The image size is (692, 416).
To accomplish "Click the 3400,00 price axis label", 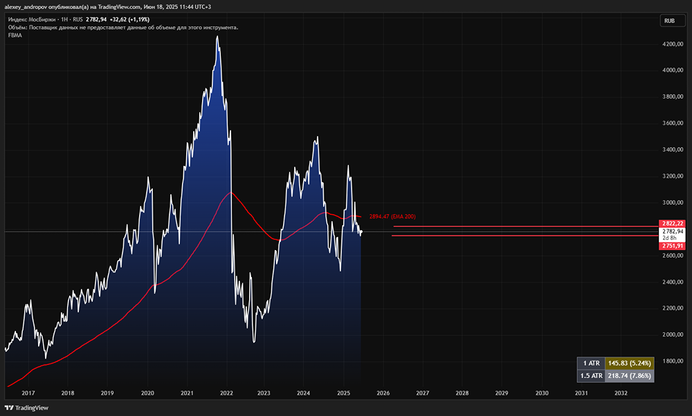I will pos(673,150).
